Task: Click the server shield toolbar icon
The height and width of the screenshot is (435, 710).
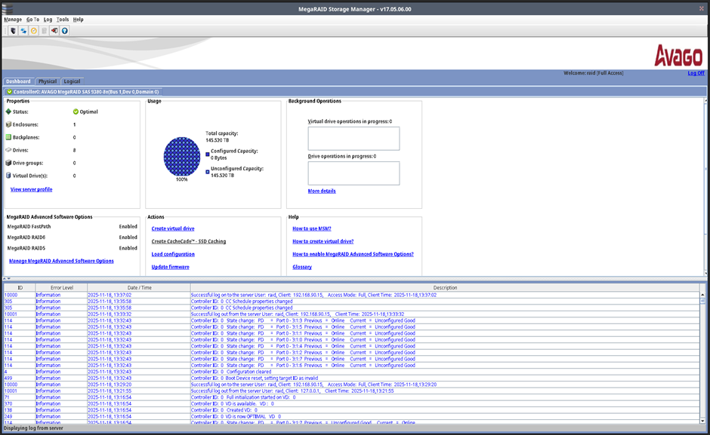Action: tap(13, 31)
